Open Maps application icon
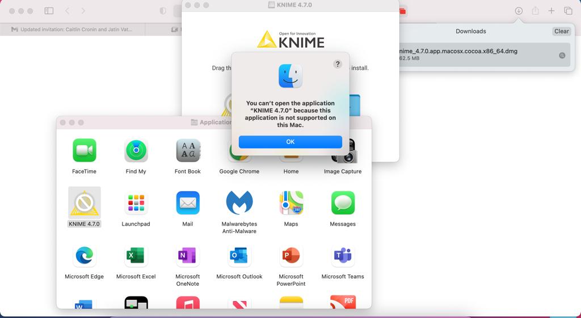Screen dimensions: 581x318 coord(291,203)
